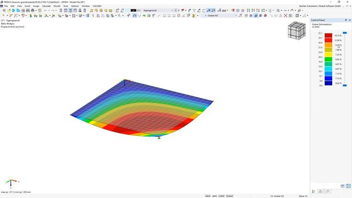The image size is (352, 198).
Task: Open the third tab icon at Control Panel bottom
Action: point(328,191)
